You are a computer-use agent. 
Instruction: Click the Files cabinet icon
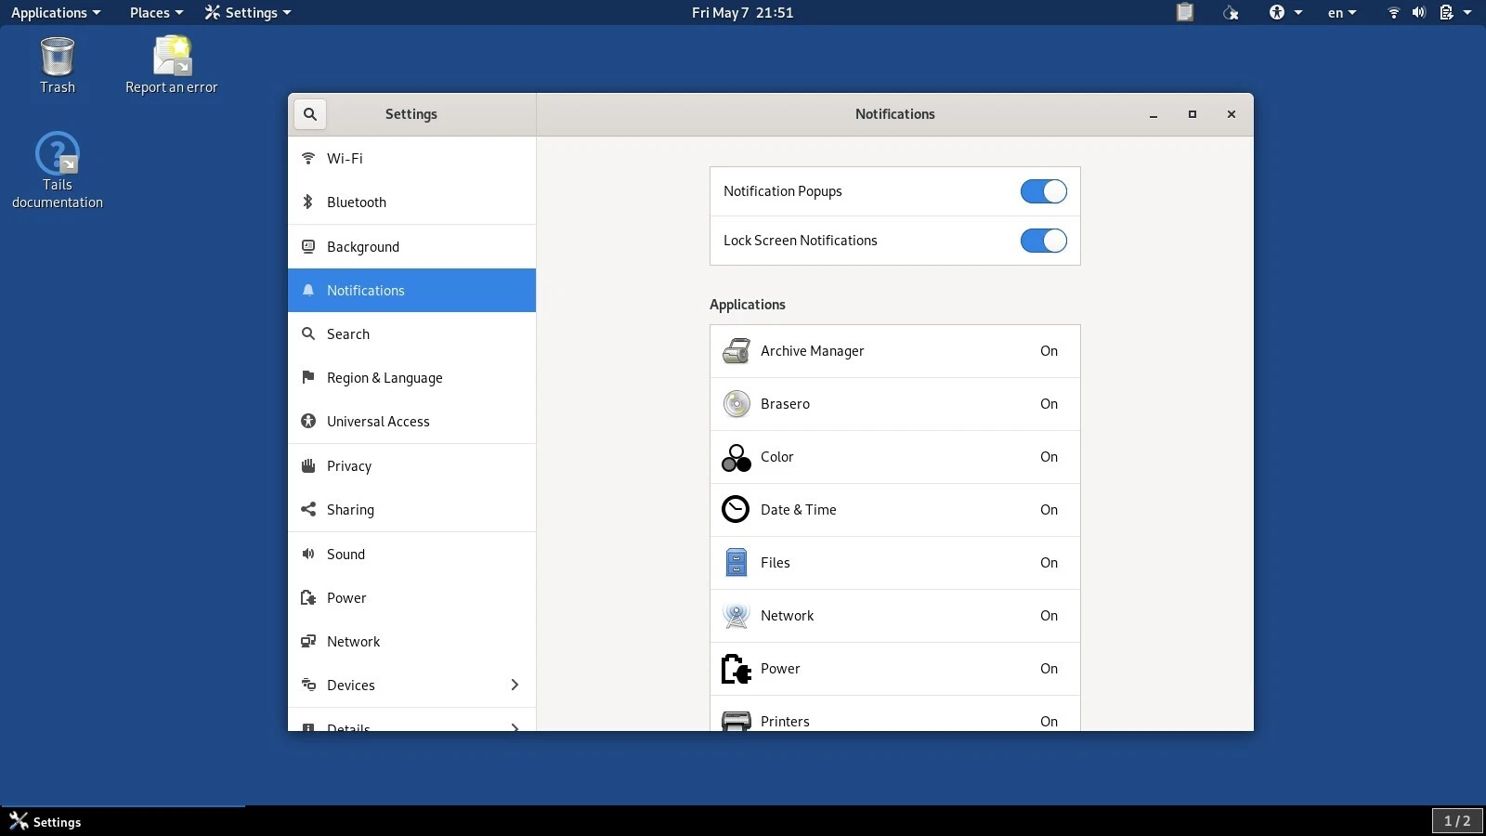pyautogui.click(x=736, y=563)
